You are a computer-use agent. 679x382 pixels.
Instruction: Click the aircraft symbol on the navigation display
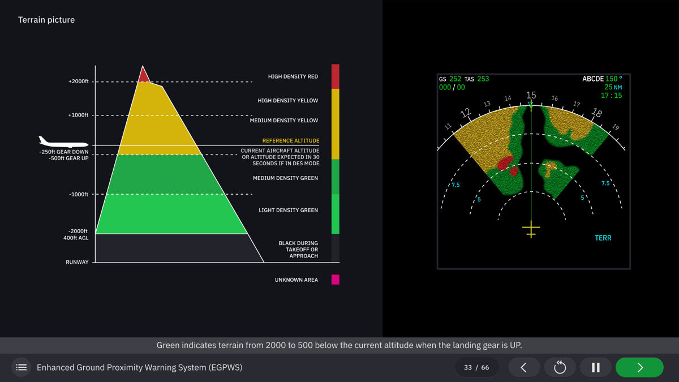tap(531, 229)
